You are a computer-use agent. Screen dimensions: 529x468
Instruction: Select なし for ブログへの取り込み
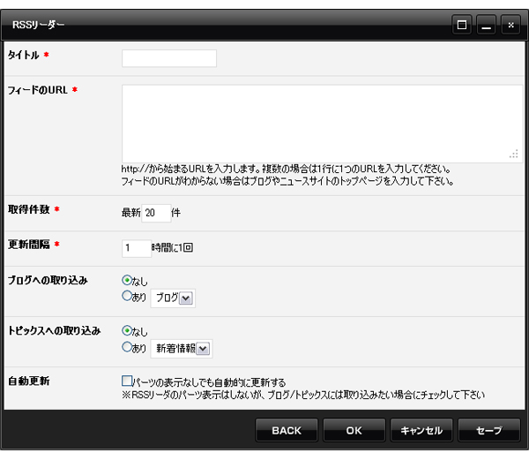pyautogui.click(x=127, y=280)
